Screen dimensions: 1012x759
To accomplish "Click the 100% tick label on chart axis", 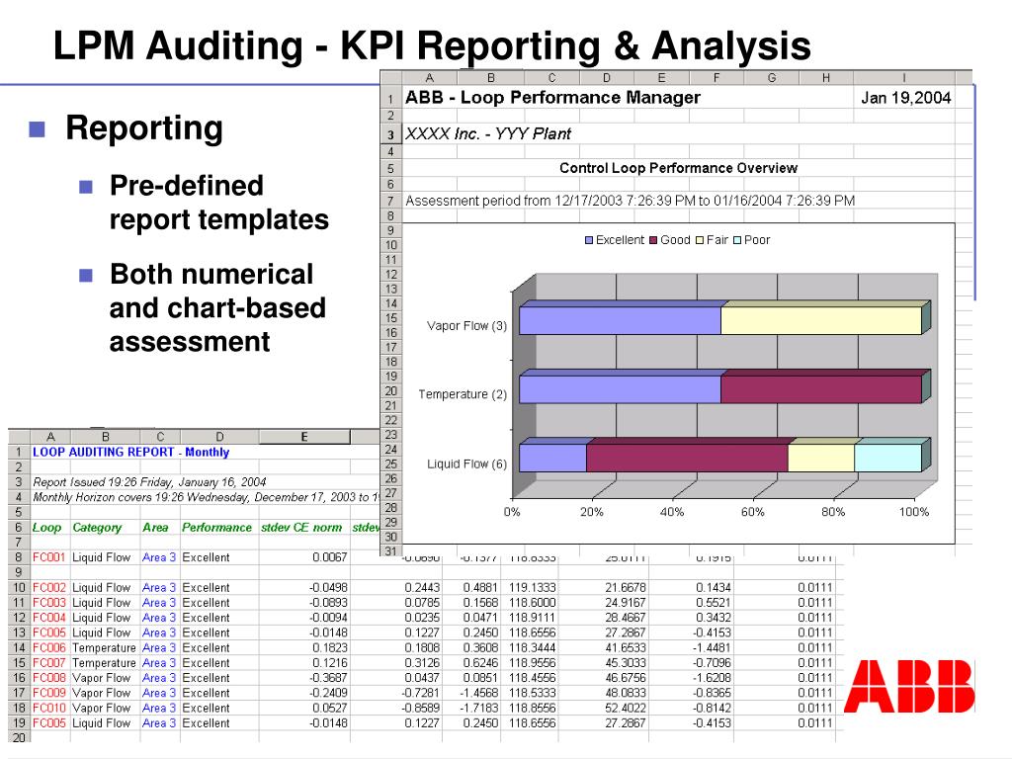I will click(x=914, y=512).
